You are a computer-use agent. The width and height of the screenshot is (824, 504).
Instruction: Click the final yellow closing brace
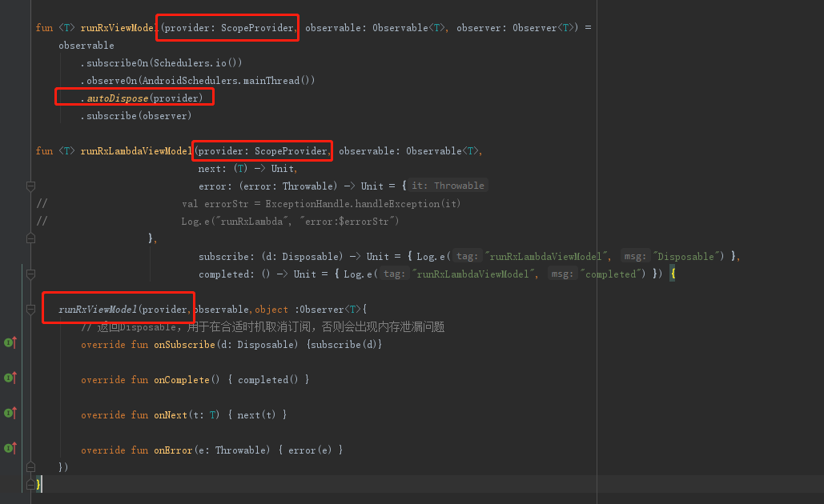tap(38, 484)
